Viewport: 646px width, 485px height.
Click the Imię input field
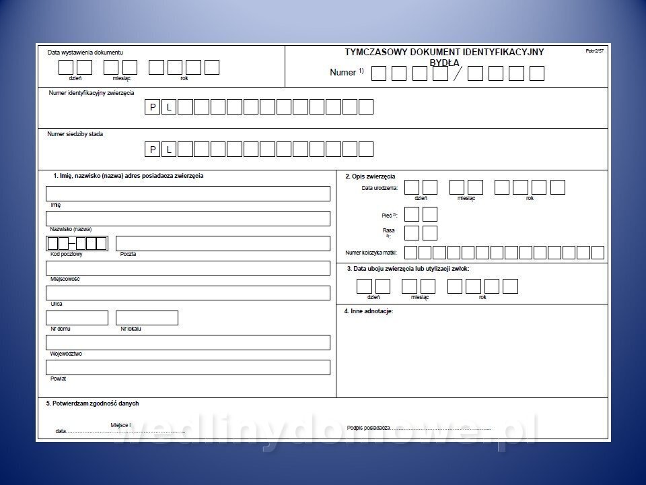pos(188,193)
